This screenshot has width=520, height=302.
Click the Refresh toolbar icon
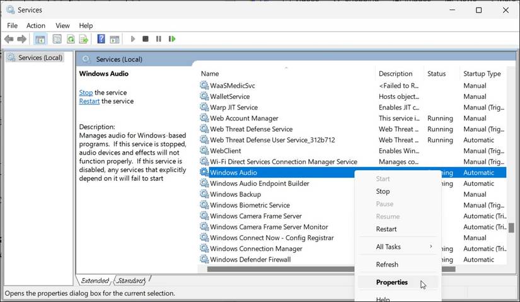point(71,39)
